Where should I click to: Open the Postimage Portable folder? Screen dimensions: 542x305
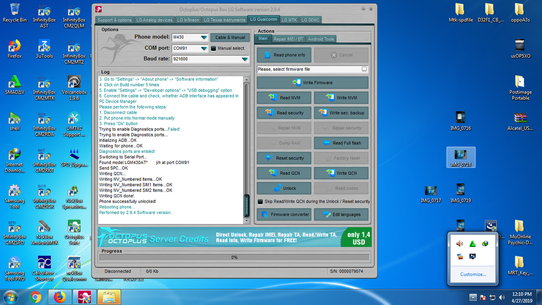520,88
